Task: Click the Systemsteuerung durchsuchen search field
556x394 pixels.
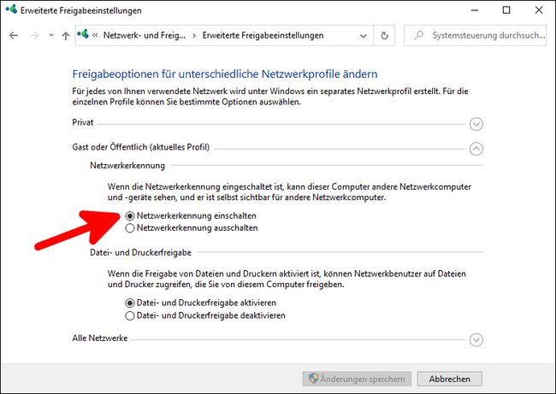Action: tap(475, 35)
